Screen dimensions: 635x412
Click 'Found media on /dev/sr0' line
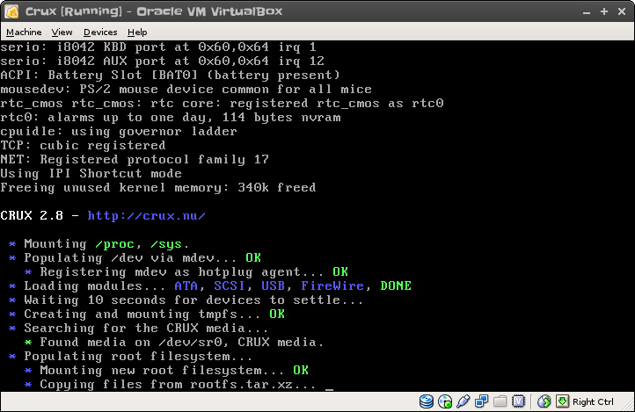click(181, 342)
